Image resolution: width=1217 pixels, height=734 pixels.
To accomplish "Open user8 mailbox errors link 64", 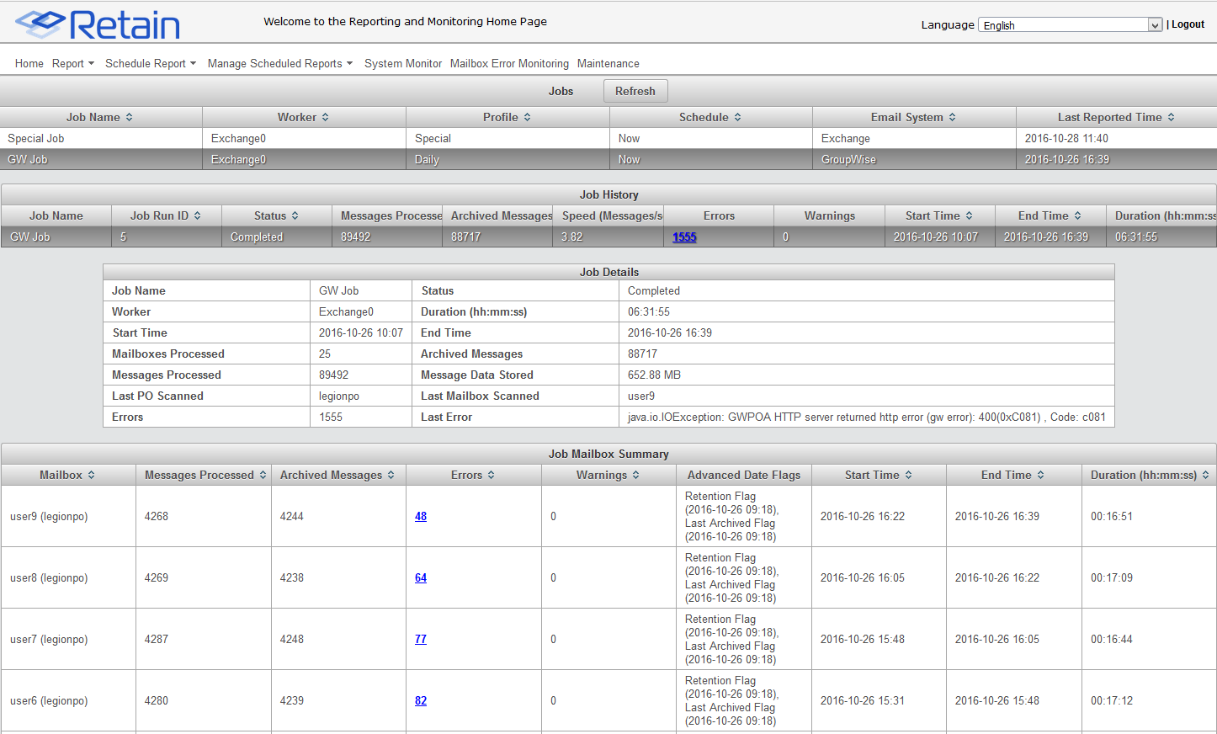I will point(421,578).
